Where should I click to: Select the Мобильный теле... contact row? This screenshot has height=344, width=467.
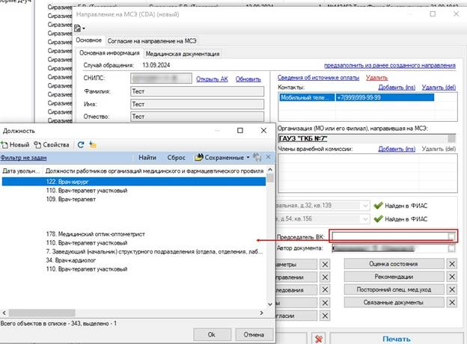pos(356,98)
